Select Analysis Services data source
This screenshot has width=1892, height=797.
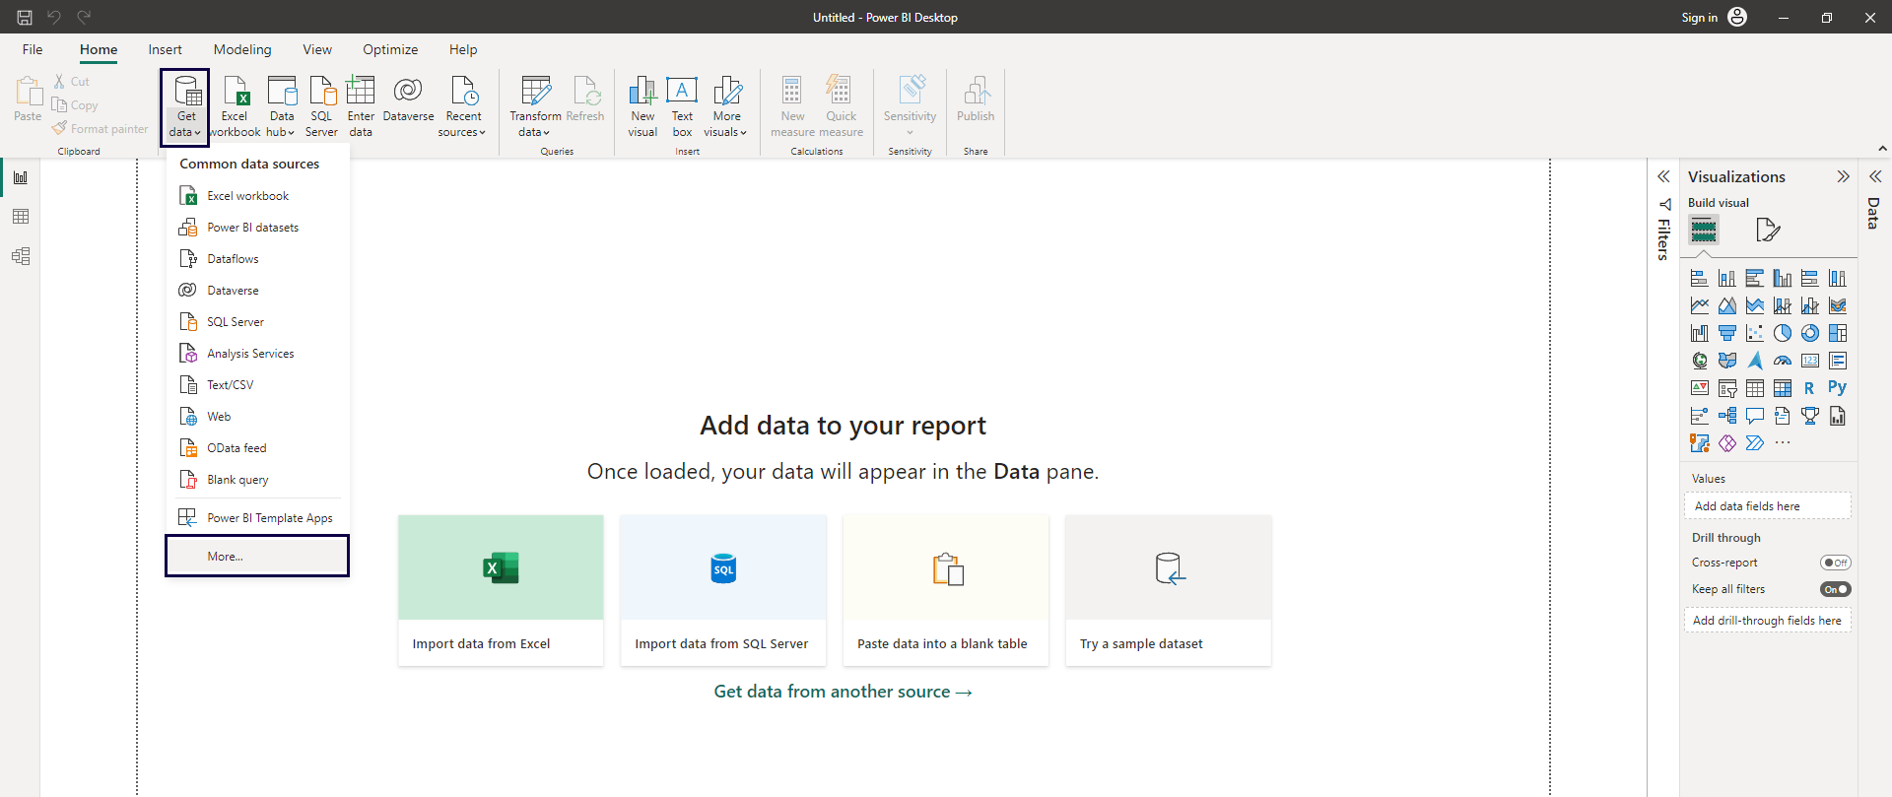point(257,354)
